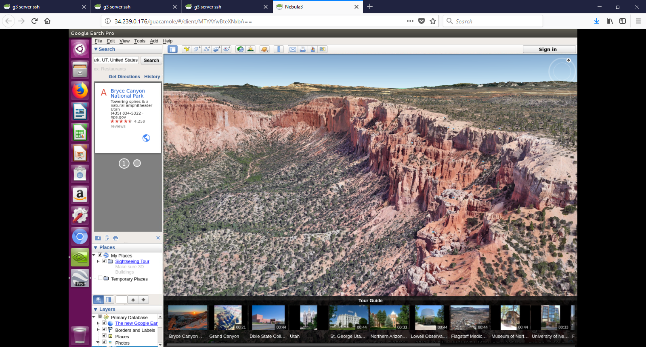Move selected place up with arrow
The height and width of the screenshot is (347, 646).
pos(133,300)
